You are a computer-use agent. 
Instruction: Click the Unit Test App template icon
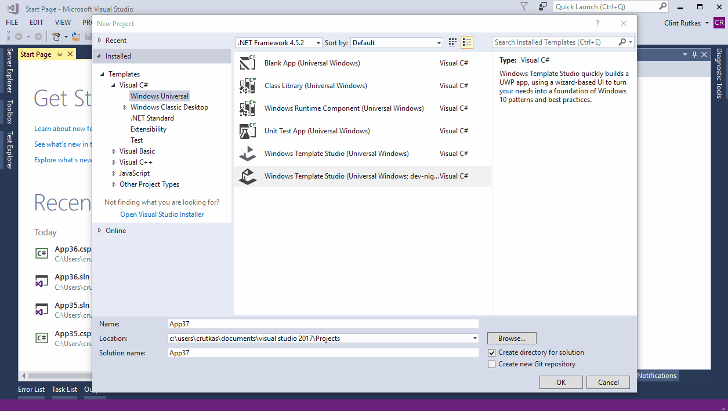click(248, 131)
